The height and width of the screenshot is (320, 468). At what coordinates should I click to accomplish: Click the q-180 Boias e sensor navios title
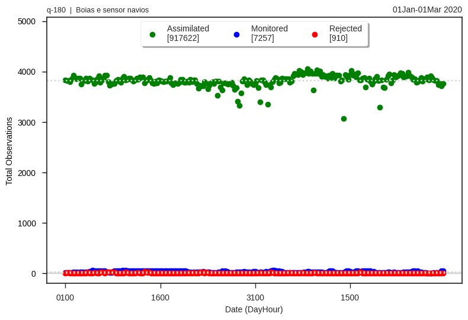[x=98, y=10]
